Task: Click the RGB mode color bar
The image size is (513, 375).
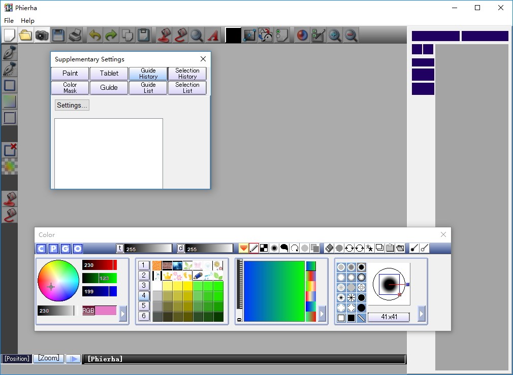Action: [x=100, y=310]
